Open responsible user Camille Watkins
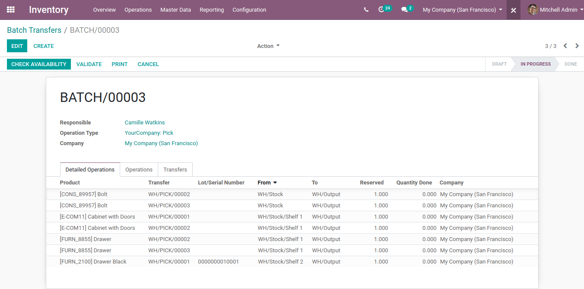This screenshot has height=289, width=584. 144,122
